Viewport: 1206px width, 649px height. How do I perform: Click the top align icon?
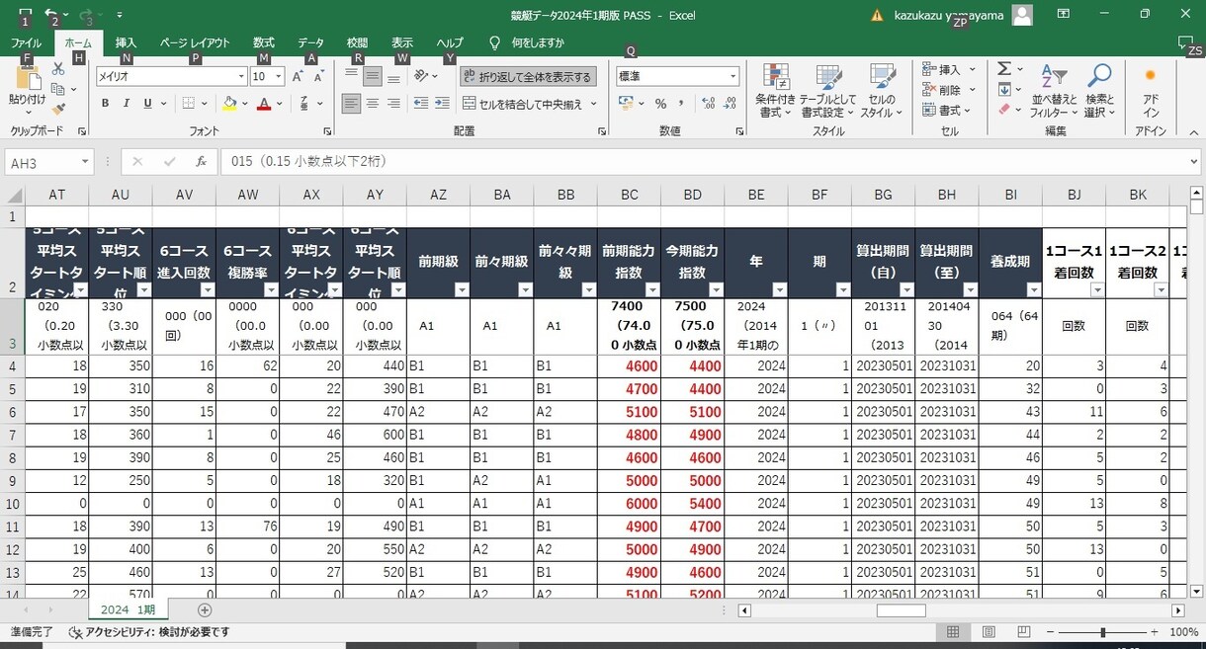click(x=351, y=76)
